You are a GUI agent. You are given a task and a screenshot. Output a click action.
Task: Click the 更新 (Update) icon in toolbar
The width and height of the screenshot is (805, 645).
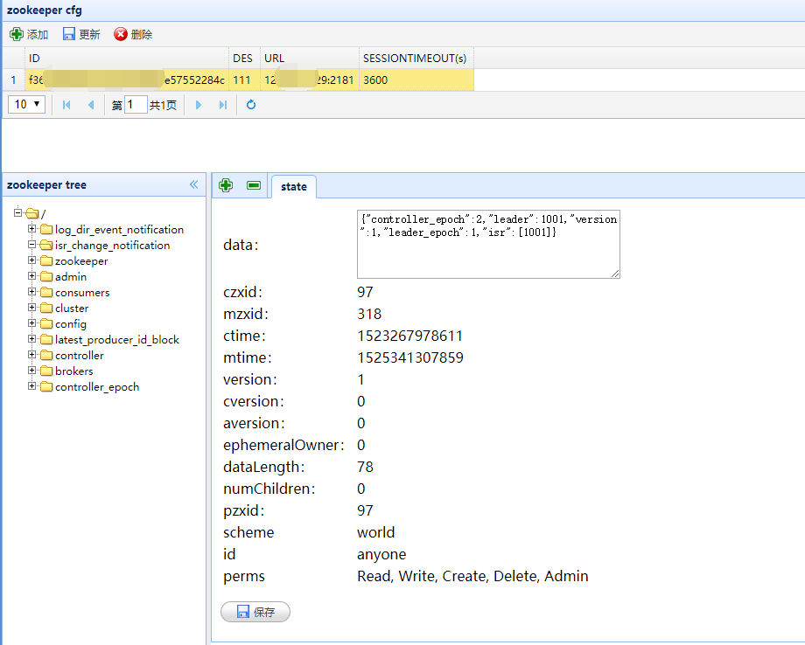coord(67,34)
